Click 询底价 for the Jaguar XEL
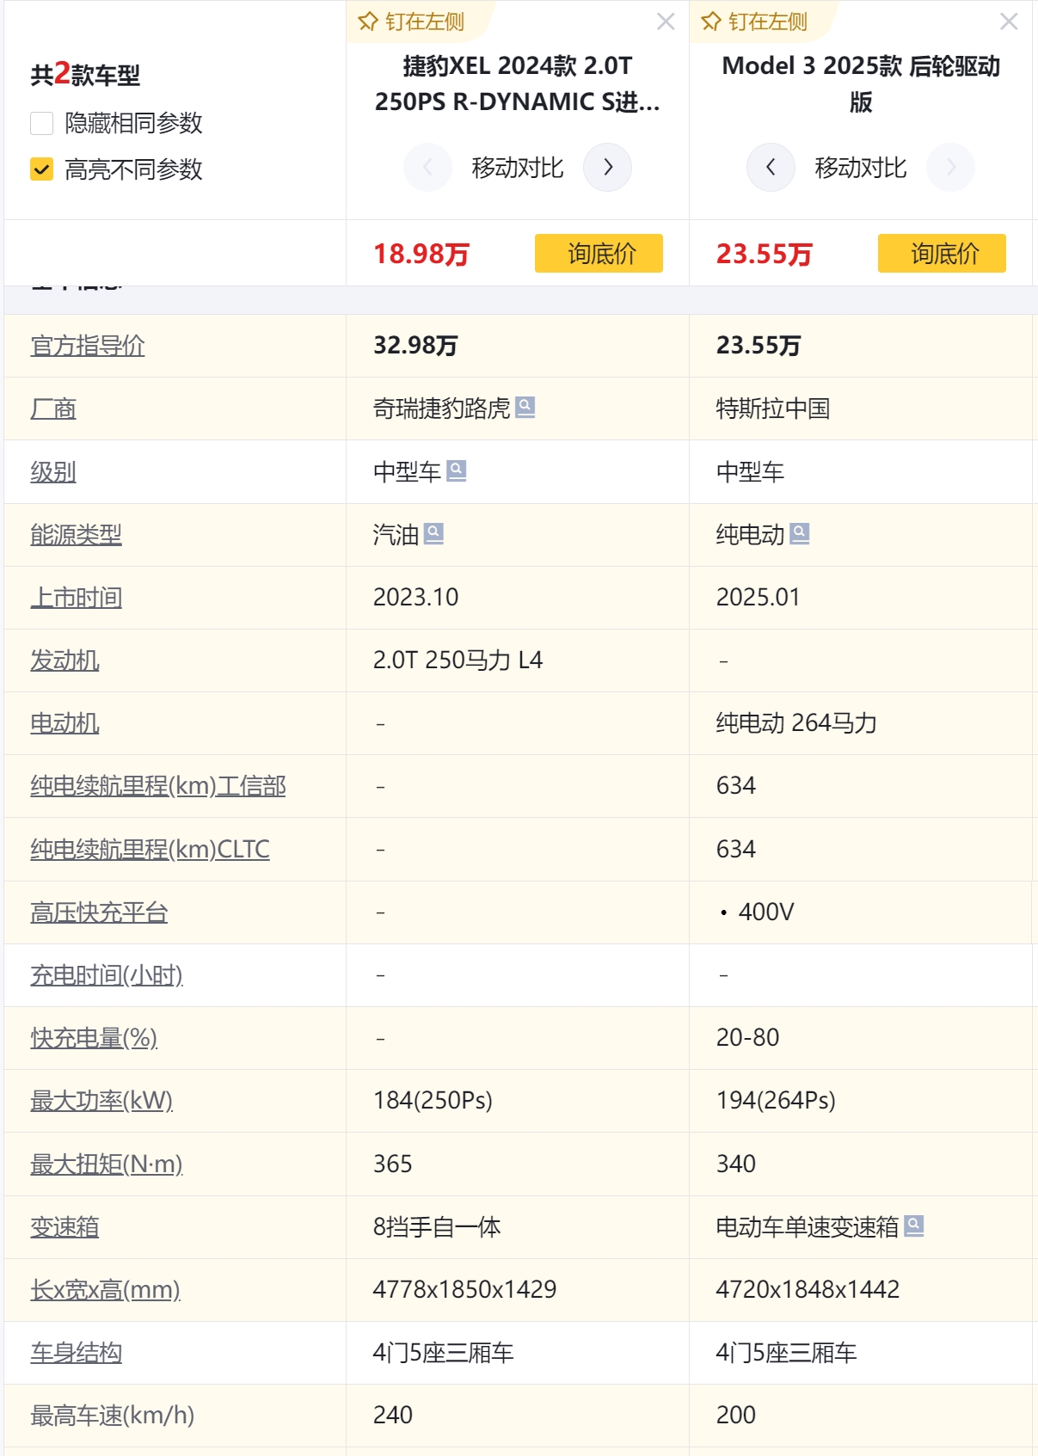This screenshot has width=1038, height=1456. [599, 253]
